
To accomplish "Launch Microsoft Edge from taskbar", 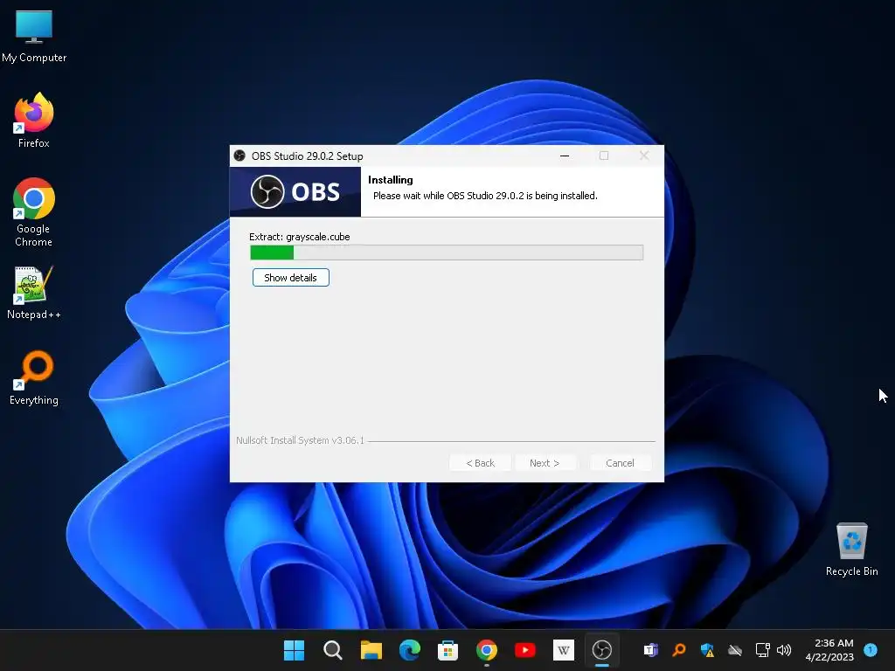I will pyautogui.click(x=409, y=650).
